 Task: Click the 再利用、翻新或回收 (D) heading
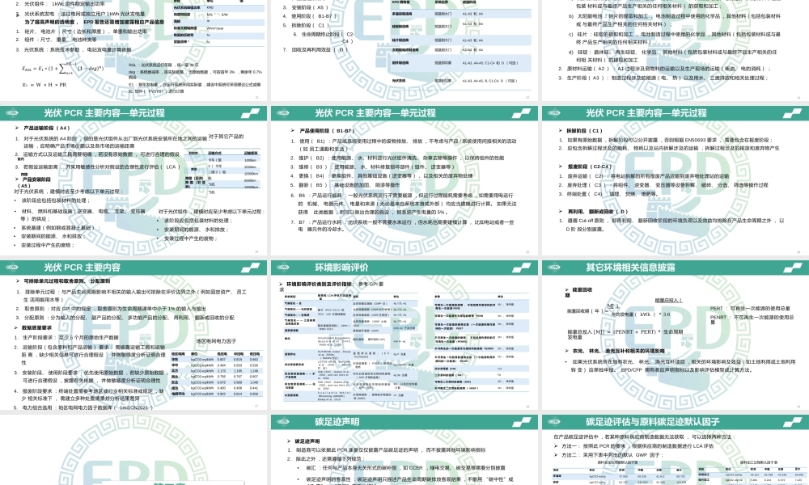coord(598,211)
